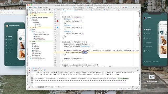
Task: Switch to the animal_detail_screen.dart tab
Action: click(82, 10)
